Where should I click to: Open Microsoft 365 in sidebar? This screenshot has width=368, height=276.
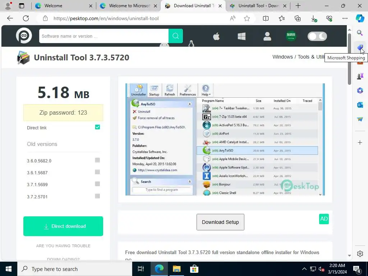[360, 90]
